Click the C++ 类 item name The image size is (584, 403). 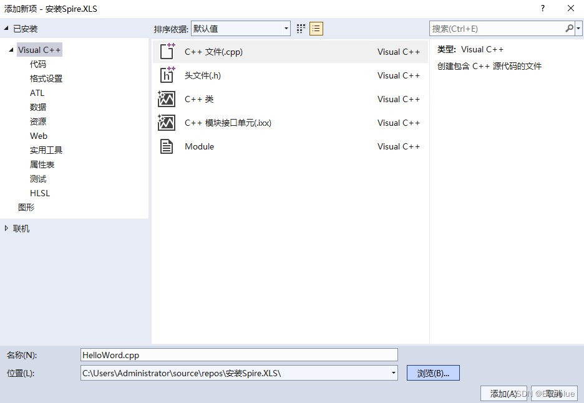(199, 99)
